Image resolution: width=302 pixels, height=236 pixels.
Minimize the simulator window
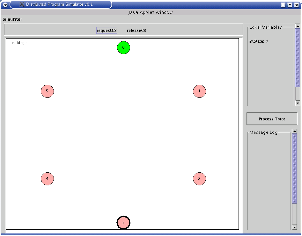pyautogui.click(x=283, y=5)
